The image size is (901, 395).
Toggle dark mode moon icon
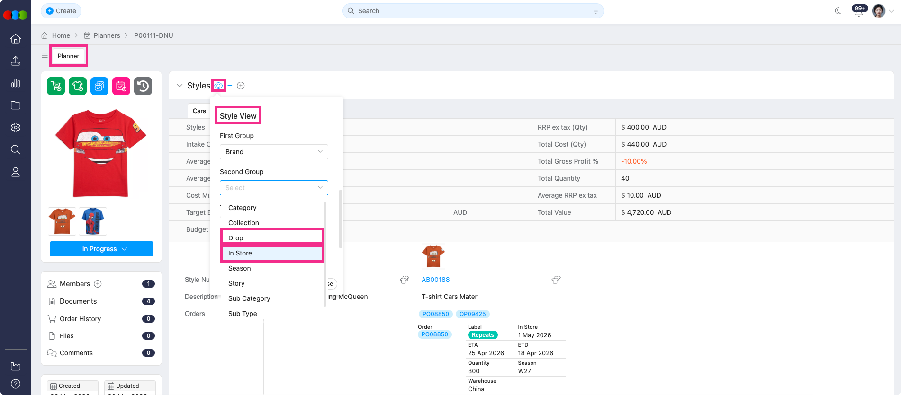pyautogui.click(x=838, y=11)
